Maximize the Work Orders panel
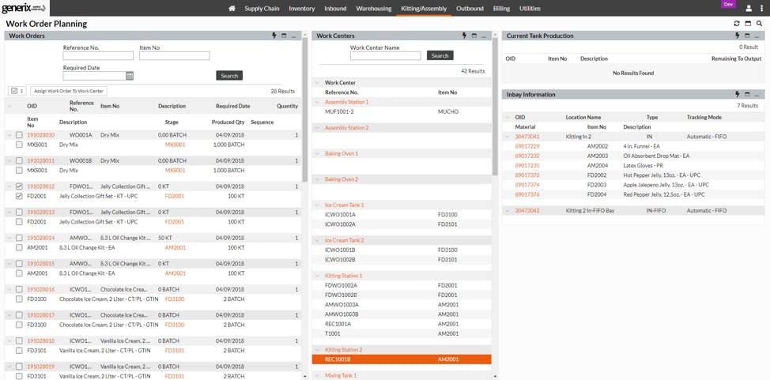The width and height of the screenshot is (770, 380). pos(284,36)
